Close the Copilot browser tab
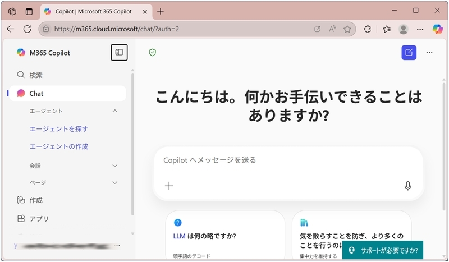Viewport: 449px width, 262px height. 145,12
